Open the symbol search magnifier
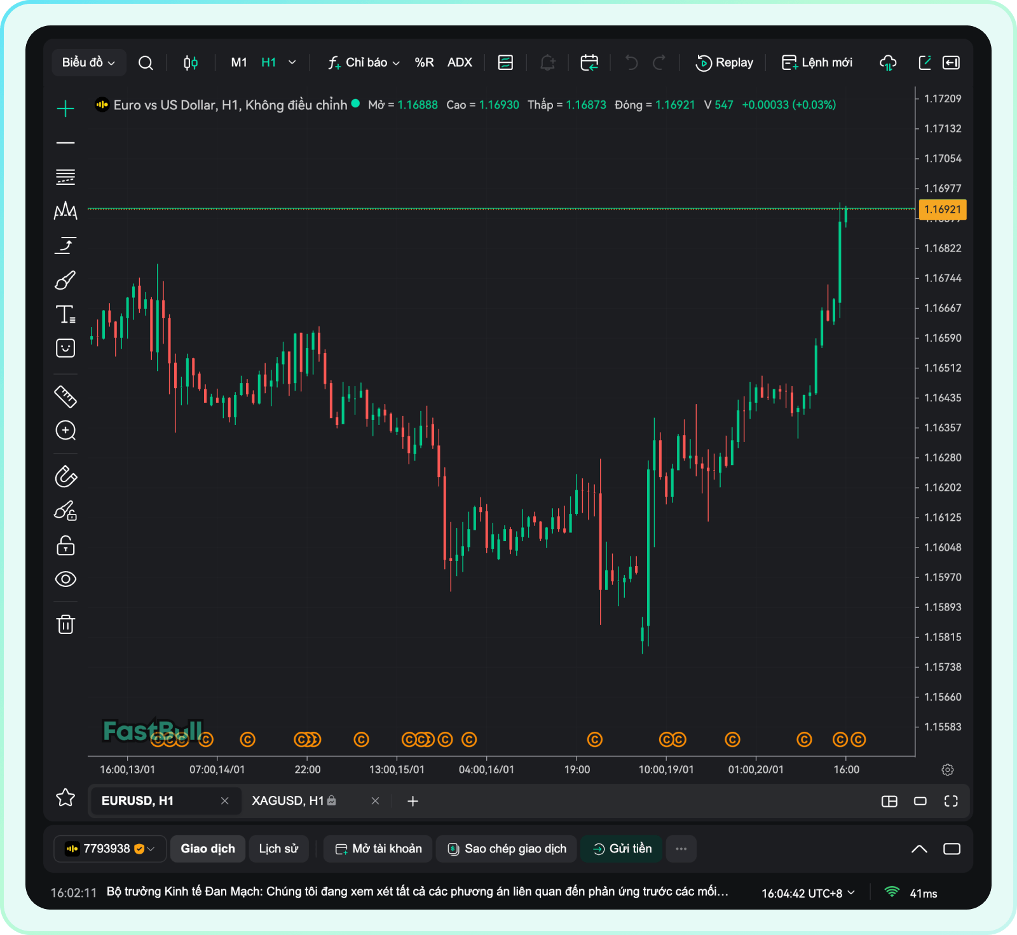Image resolution: width=1017 pixels, height=935 pixels. point(146,63)
